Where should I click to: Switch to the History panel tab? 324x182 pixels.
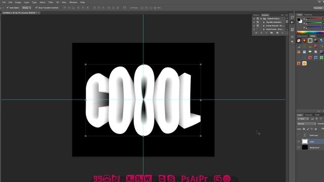point(256,15)
